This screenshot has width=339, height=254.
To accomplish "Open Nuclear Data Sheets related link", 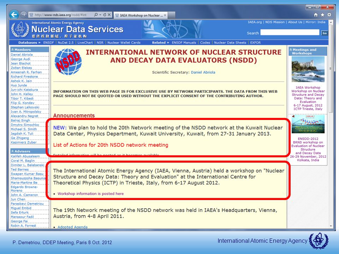I will coord(230,43).
